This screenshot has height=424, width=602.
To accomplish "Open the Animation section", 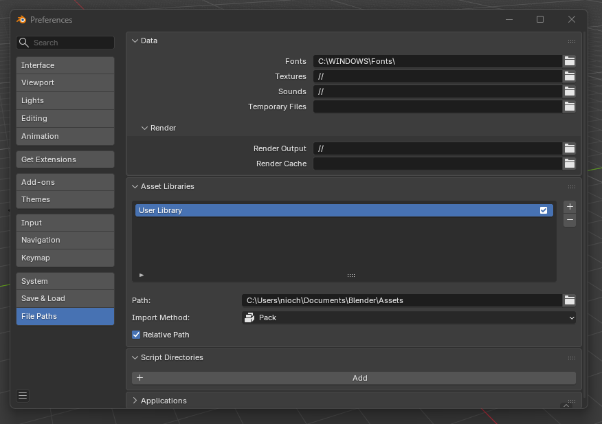I will click(x=65, y=136).
